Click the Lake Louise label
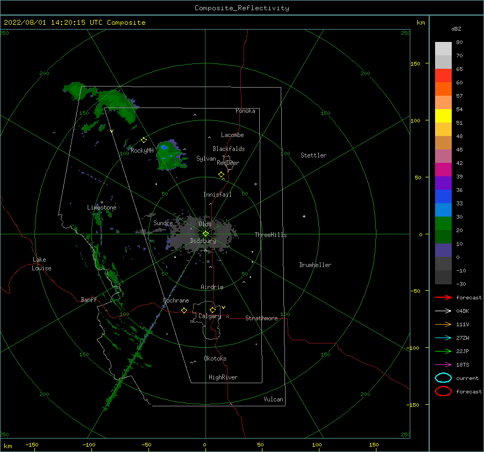This screenshot has height=452, width=484. point(41,264)
